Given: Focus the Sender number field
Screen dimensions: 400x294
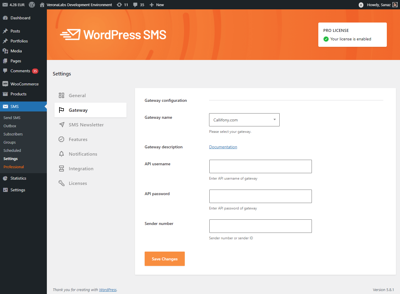Looking at the screenshot, I should click(x=261, y=226).
